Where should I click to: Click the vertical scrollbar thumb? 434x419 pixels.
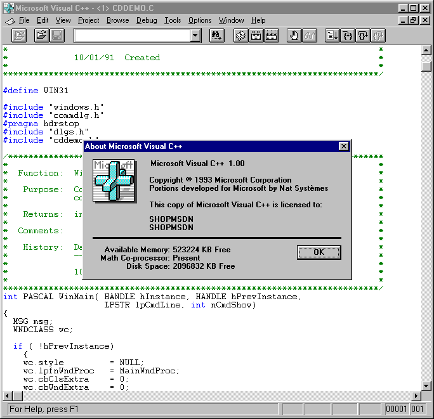(426, 67)
